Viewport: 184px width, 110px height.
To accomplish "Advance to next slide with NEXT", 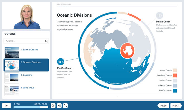I will tap(176, 106).
